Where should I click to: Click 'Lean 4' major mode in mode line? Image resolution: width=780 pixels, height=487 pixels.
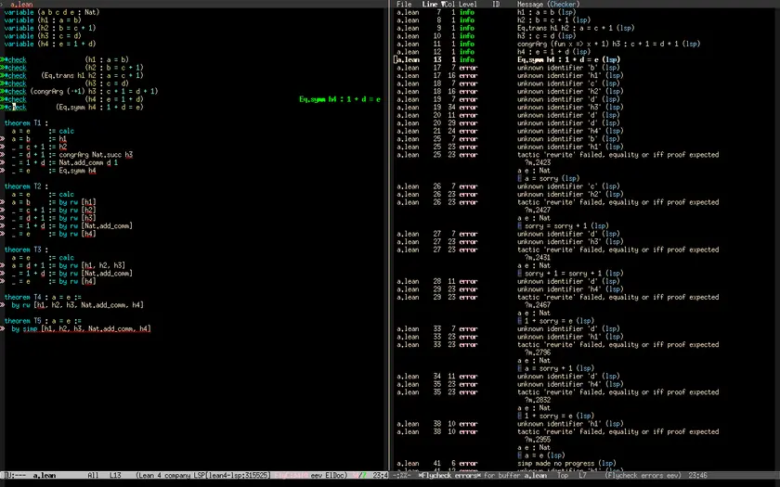tap(149, 476)
